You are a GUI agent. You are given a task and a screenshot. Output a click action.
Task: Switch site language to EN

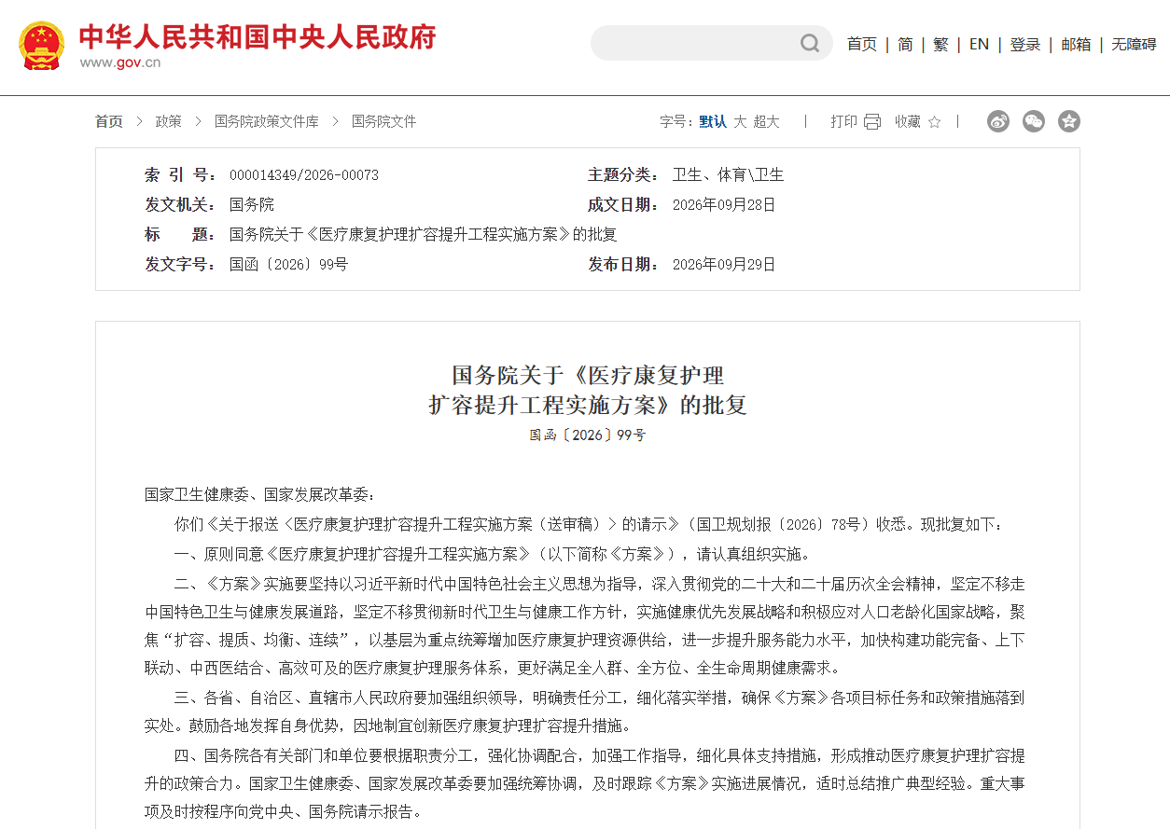979,45
